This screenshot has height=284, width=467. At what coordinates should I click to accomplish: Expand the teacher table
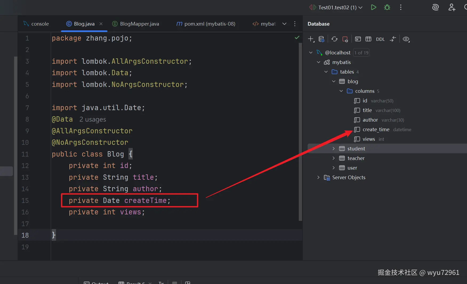click(334, 158)
